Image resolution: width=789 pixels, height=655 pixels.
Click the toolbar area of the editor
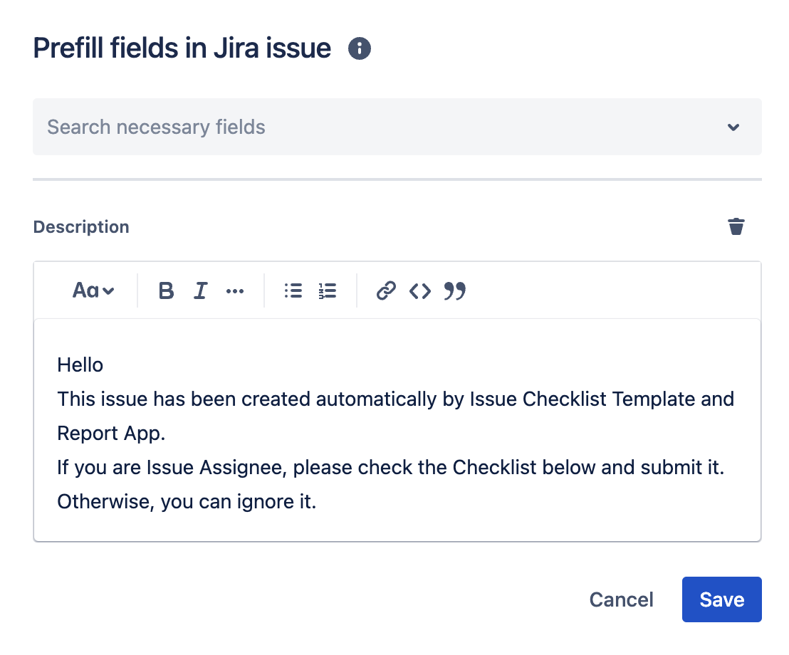[x=570, y=290]
